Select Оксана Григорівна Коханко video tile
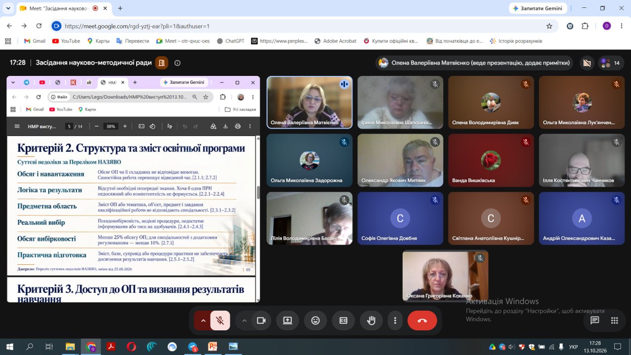This screenshot has width=631, height=355. pyautogui.click(x=446, y=276)
